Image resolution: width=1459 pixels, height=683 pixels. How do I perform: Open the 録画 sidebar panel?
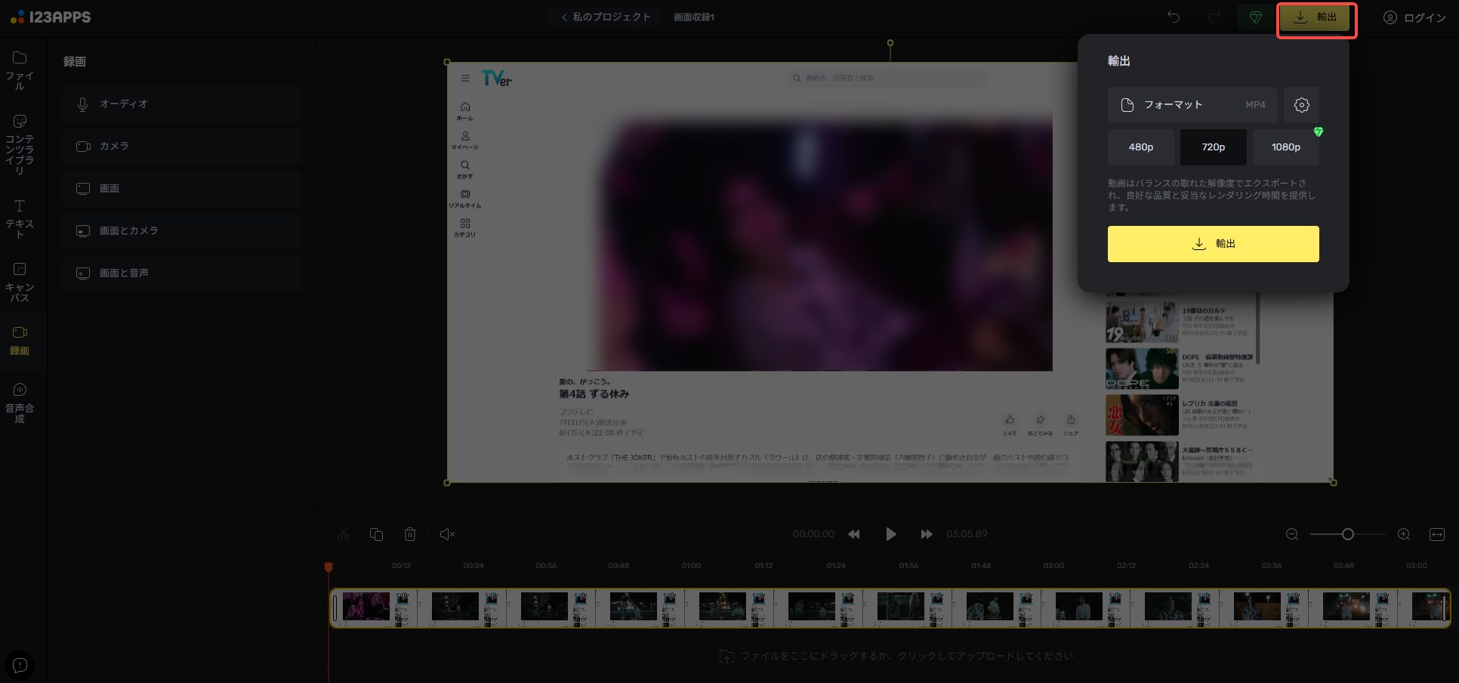(x=20, y=340)
